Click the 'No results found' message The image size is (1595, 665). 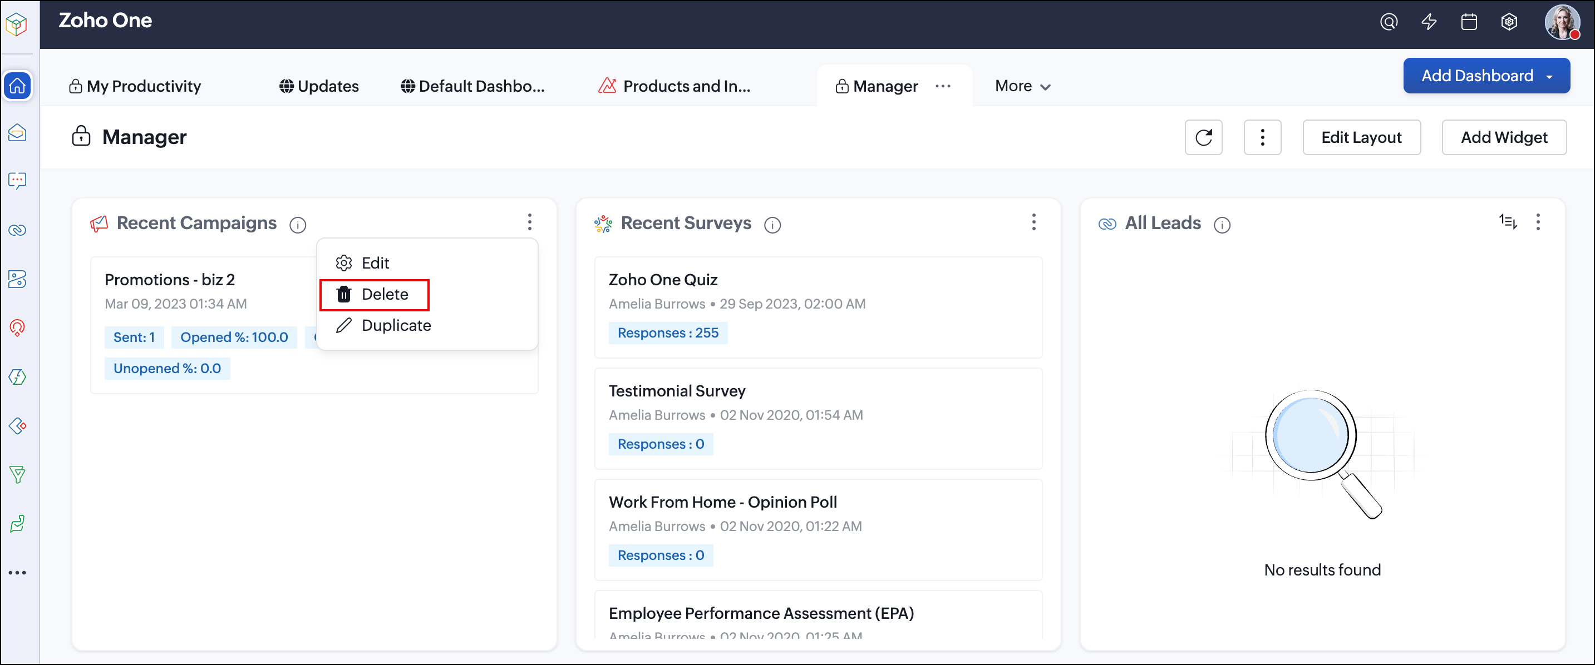(x=1322, y=570)
